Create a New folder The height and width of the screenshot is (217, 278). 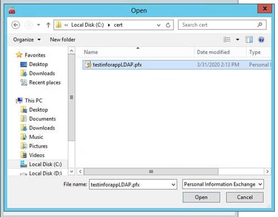coord(63,39)
